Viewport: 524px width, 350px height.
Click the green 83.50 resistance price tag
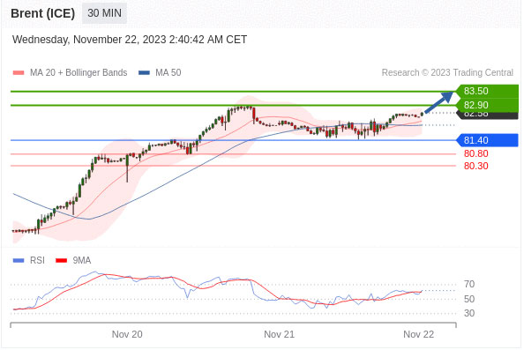(x=487, y=91)
